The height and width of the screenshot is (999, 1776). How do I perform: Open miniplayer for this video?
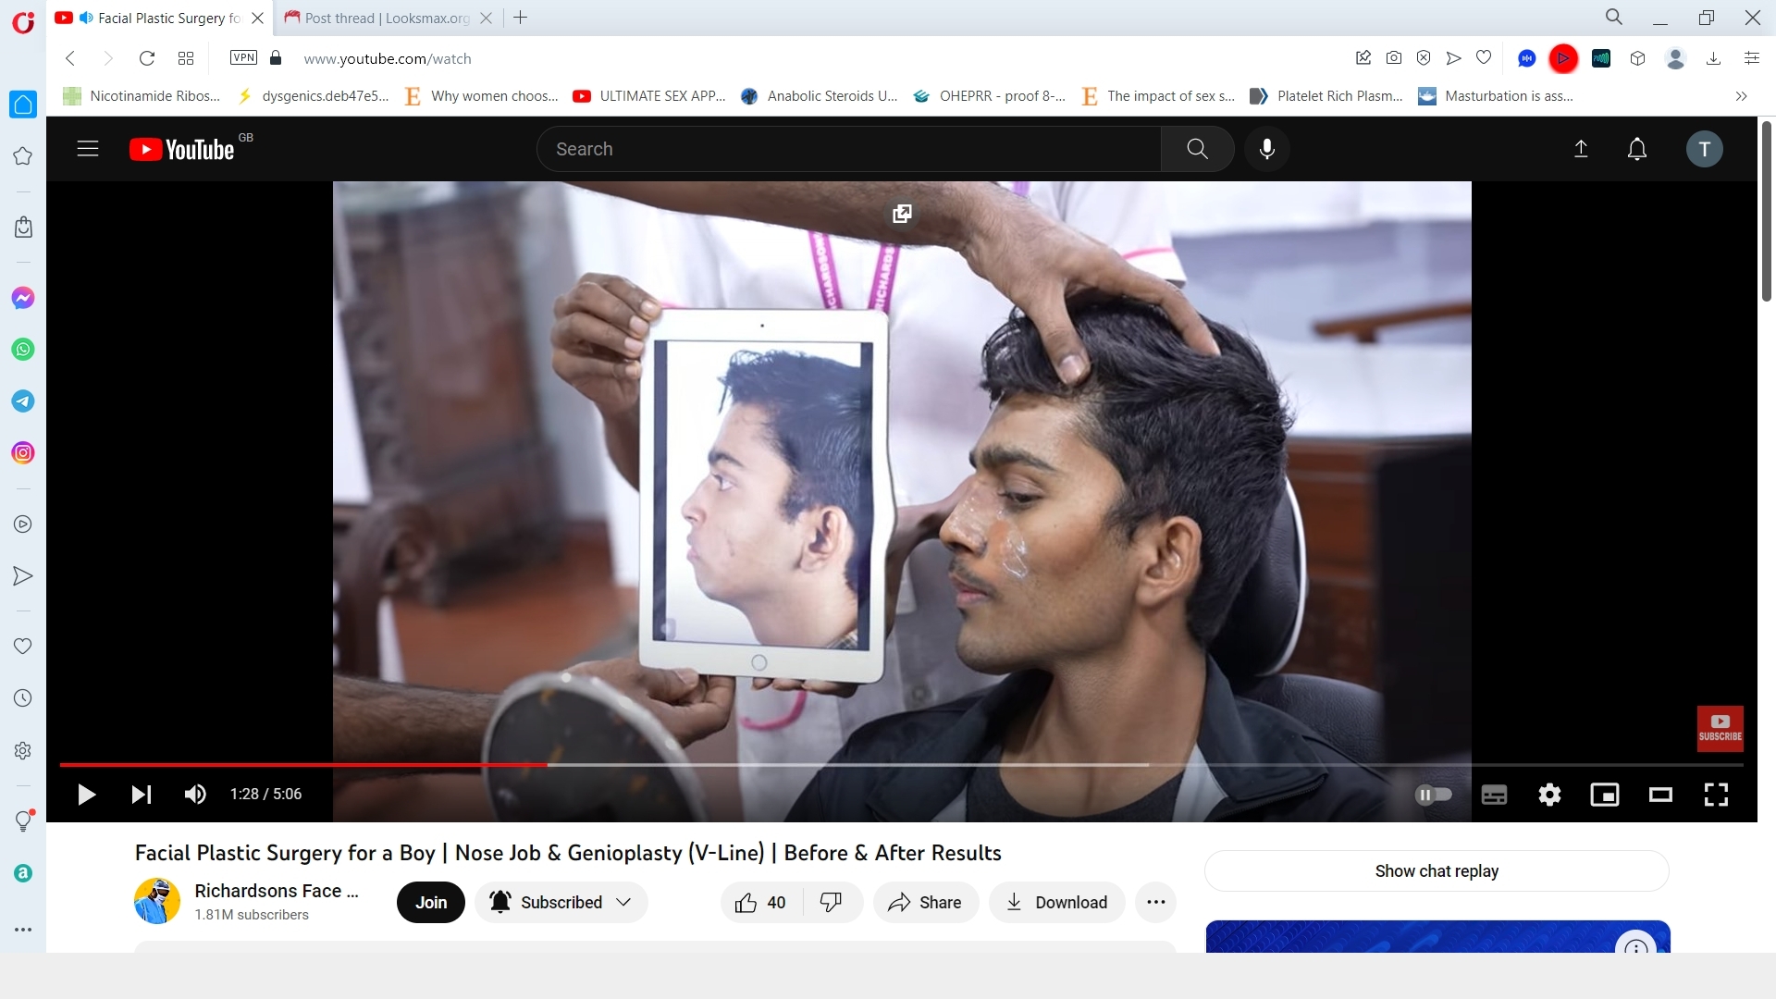(1605, 795)
